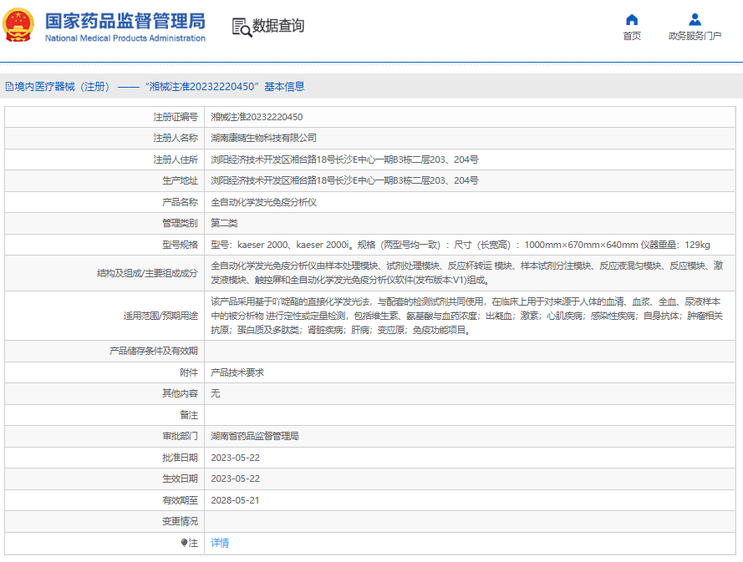The height and width of the screenshot is (562, 743).
Task: Click the 变更情况 row label
Action: (x=180, y=521)
